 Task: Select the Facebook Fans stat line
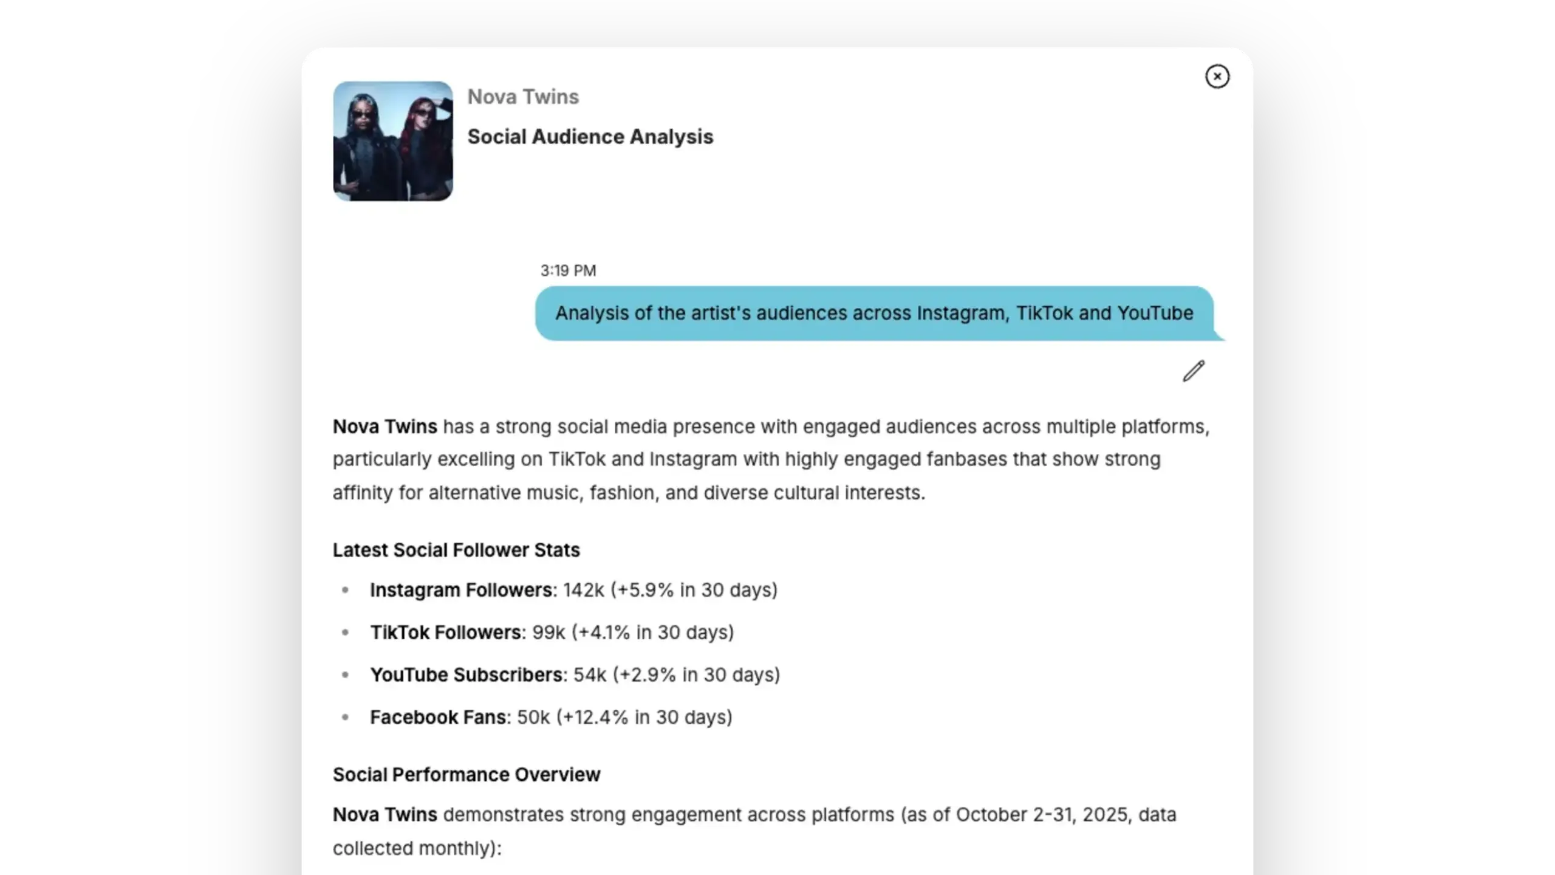coord(550,717)
